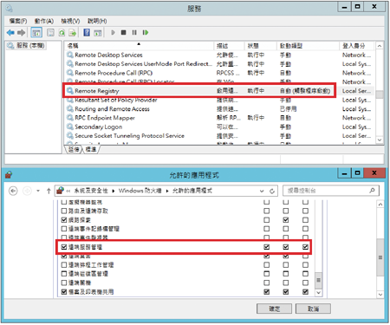Enable the 遠端排程工作管理 checkbox
Image resolution: width=390 pixels, height=325 pixels.
(64, 265)
